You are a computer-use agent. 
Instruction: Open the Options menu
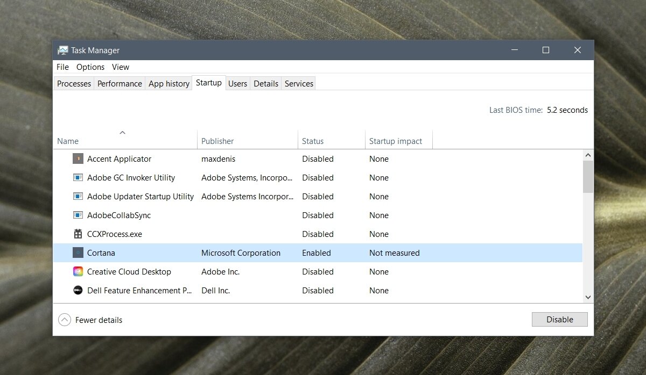[90, 67]
